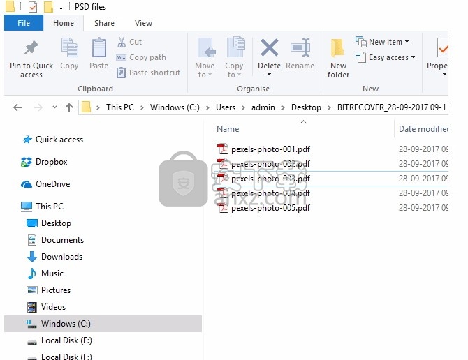Click PDF icon of pexels-photo-005.pdf

pos(223,207)
